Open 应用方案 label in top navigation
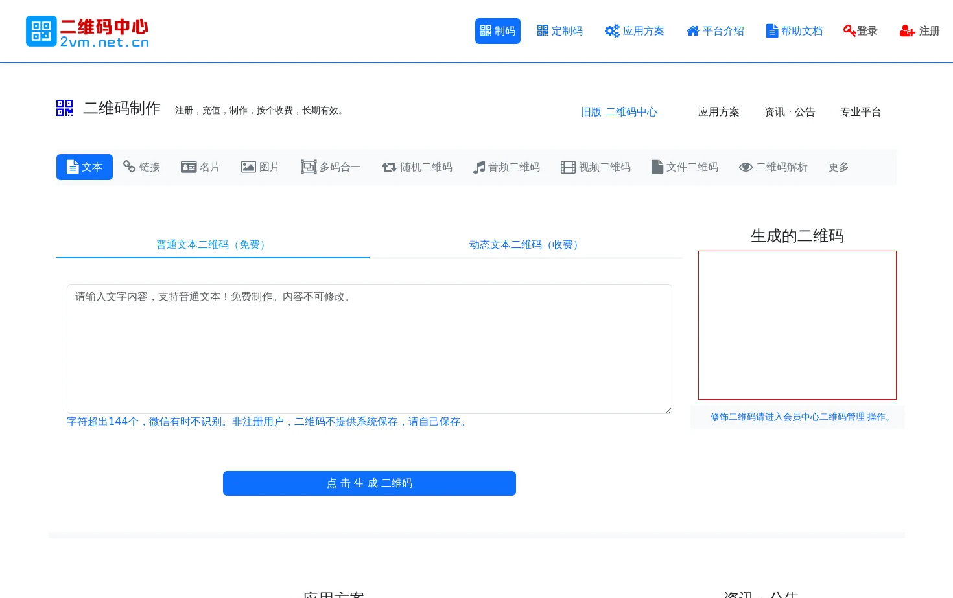This screenshot has height=598, width=953. [x=644, y=31]
